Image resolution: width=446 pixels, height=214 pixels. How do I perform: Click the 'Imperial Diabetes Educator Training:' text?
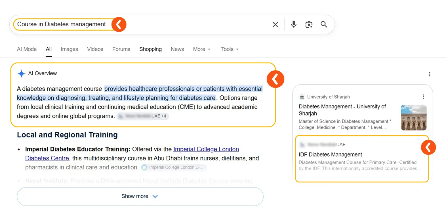78,149
